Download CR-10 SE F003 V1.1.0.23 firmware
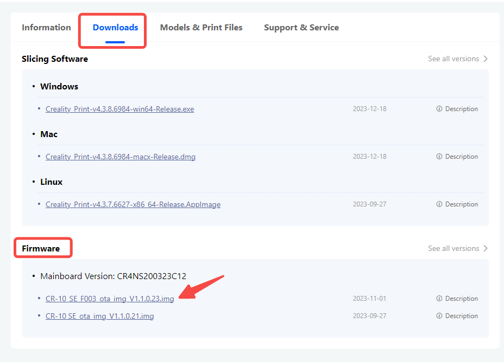Image resolution: width=504 pixels, height=362 pixels. point(110,299)
